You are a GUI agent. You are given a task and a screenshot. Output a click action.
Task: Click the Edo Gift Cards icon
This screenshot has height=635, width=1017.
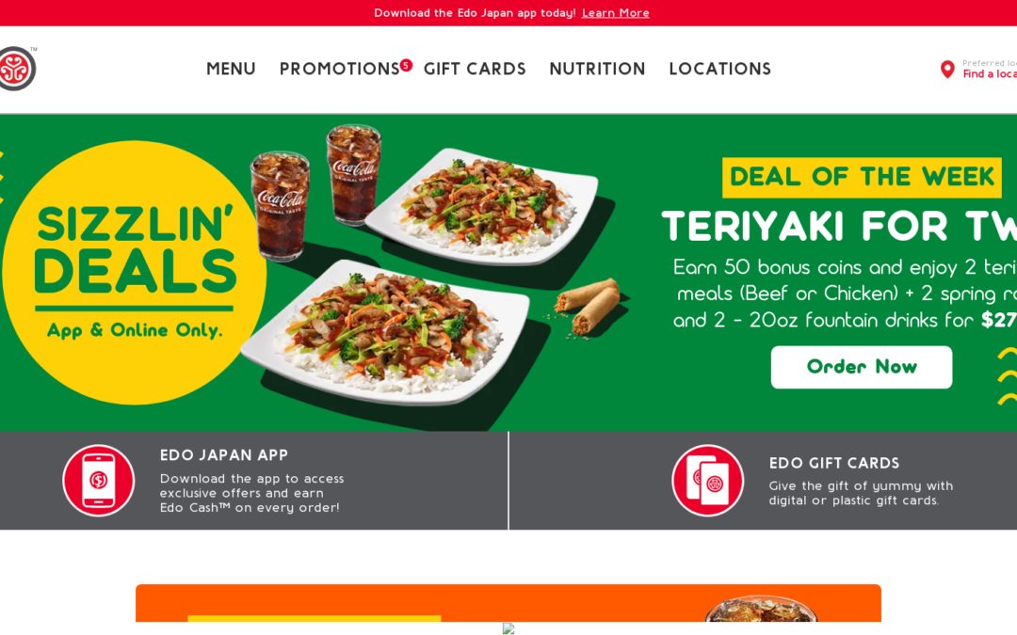pyautogui.click(x=707, y=480)
